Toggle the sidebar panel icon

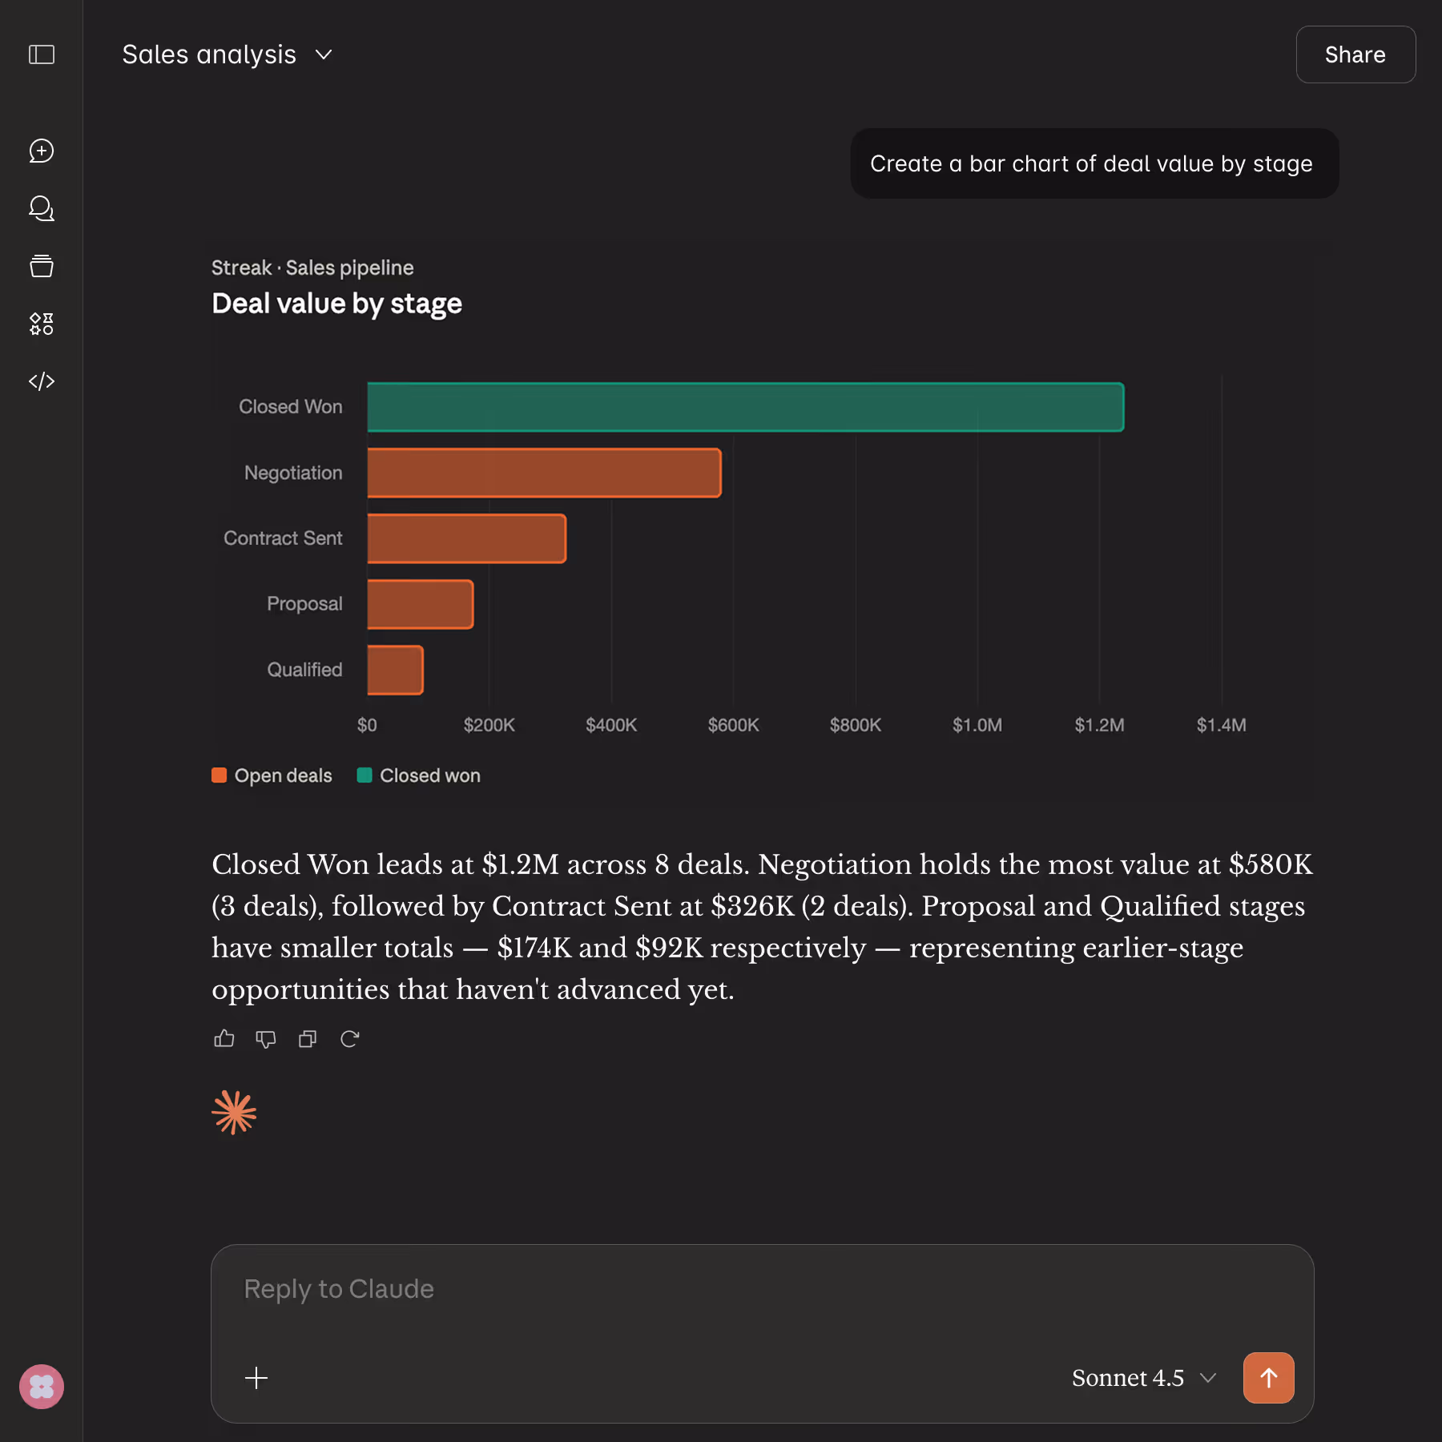tap(42, 54)
